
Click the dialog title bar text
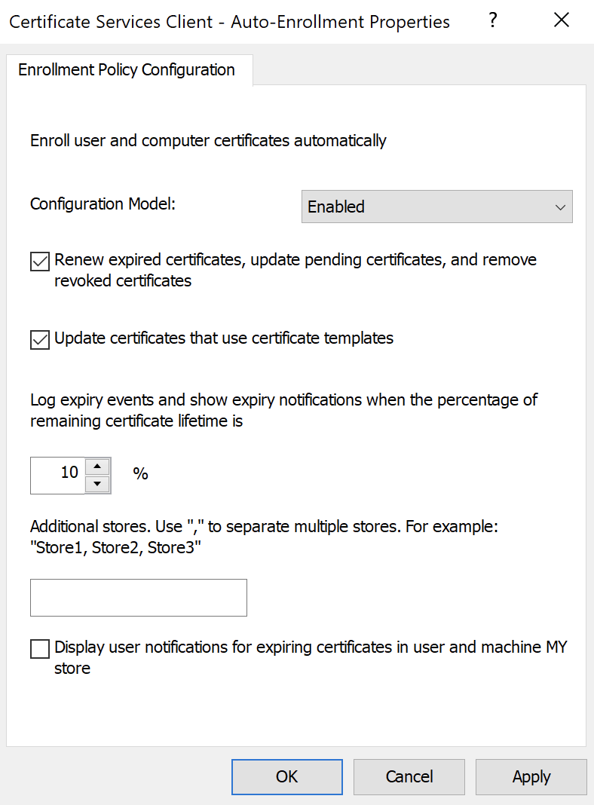229,22
